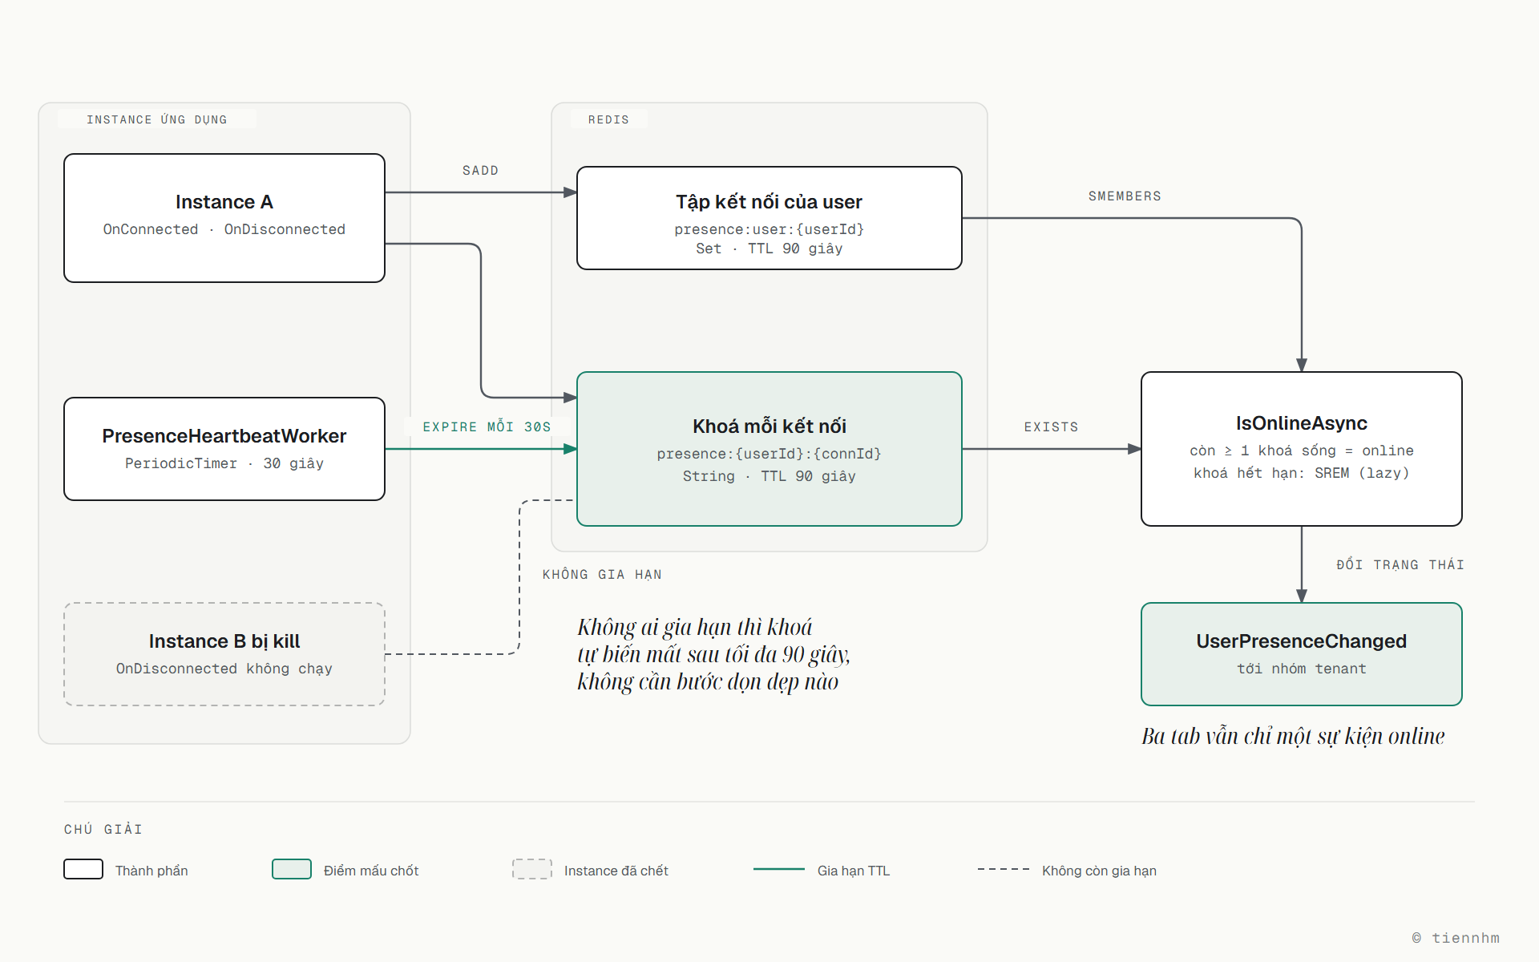Click the Thành phần legend label

tap(151, 871)
